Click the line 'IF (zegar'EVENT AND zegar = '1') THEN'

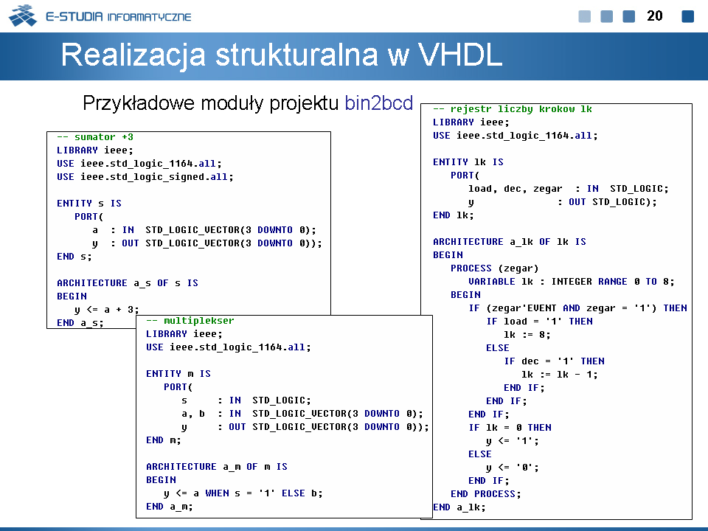(x=577, y=308)
